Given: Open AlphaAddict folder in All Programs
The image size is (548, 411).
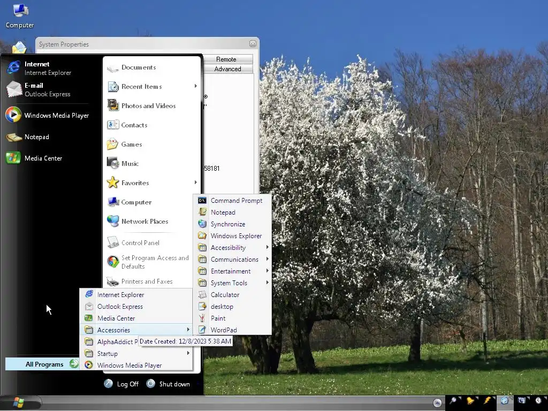Looking at the screenshot, I should pyautogui.click(x=110, y=342).
